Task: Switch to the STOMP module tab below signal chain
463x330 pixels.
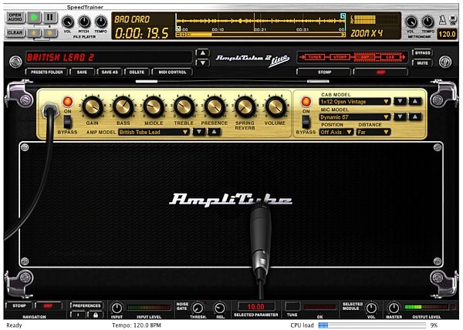Action: pyautogui.click(x=324, y=72)
